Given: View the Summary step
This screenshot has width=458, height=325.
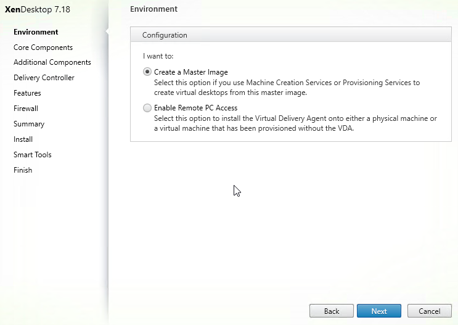Looking at the screenshot, I should click(x=29, y=124).
